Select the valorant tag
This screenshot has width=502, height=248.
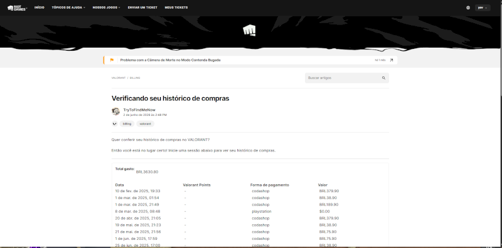click(146, 123)
